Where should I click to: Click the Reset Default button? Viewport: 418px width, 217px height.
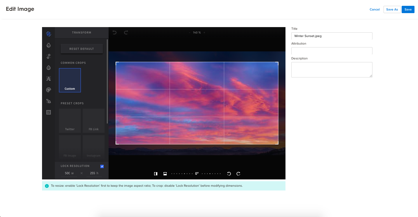(x=82, y=49)
